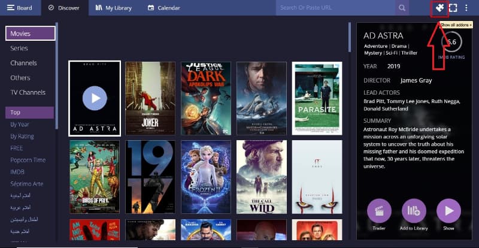Screen dimensions: 479x248
Task: Open the Frozen II poster
Action: point(206,177)
